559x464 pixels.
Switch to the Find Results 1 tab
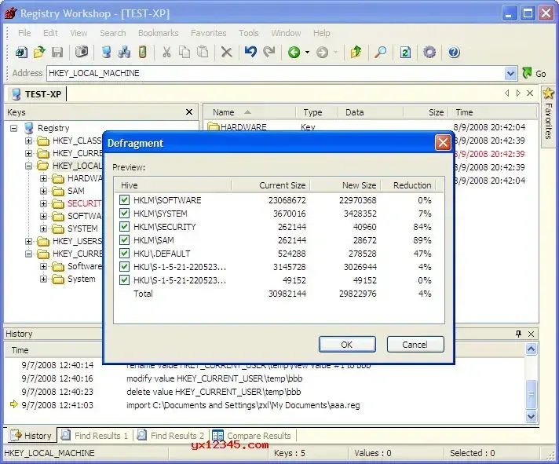click(94, 436)
